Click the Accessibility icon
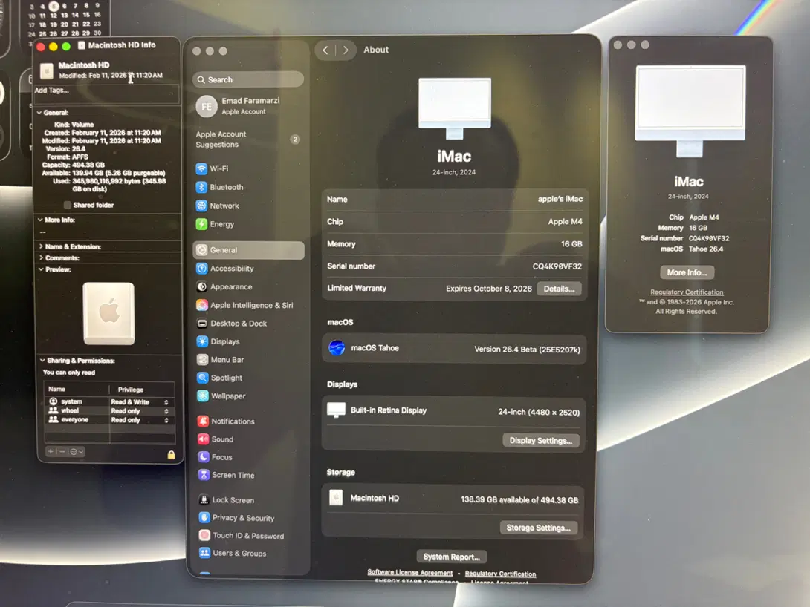 (x=202, y=268)
